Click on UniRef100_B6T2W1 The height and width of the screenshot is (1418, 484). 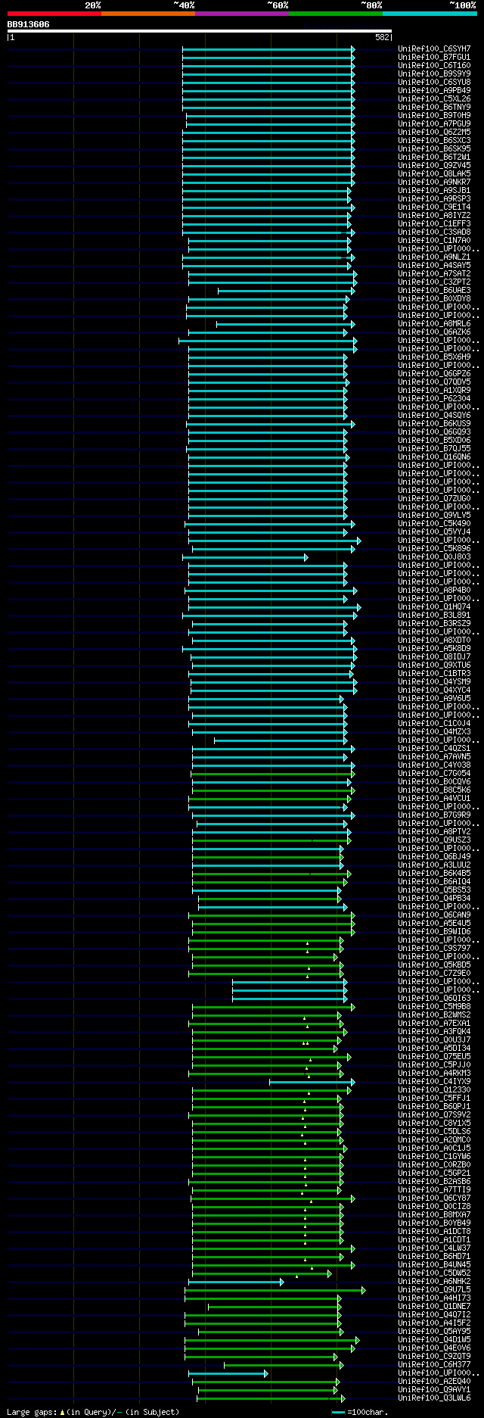click(434, 157)
